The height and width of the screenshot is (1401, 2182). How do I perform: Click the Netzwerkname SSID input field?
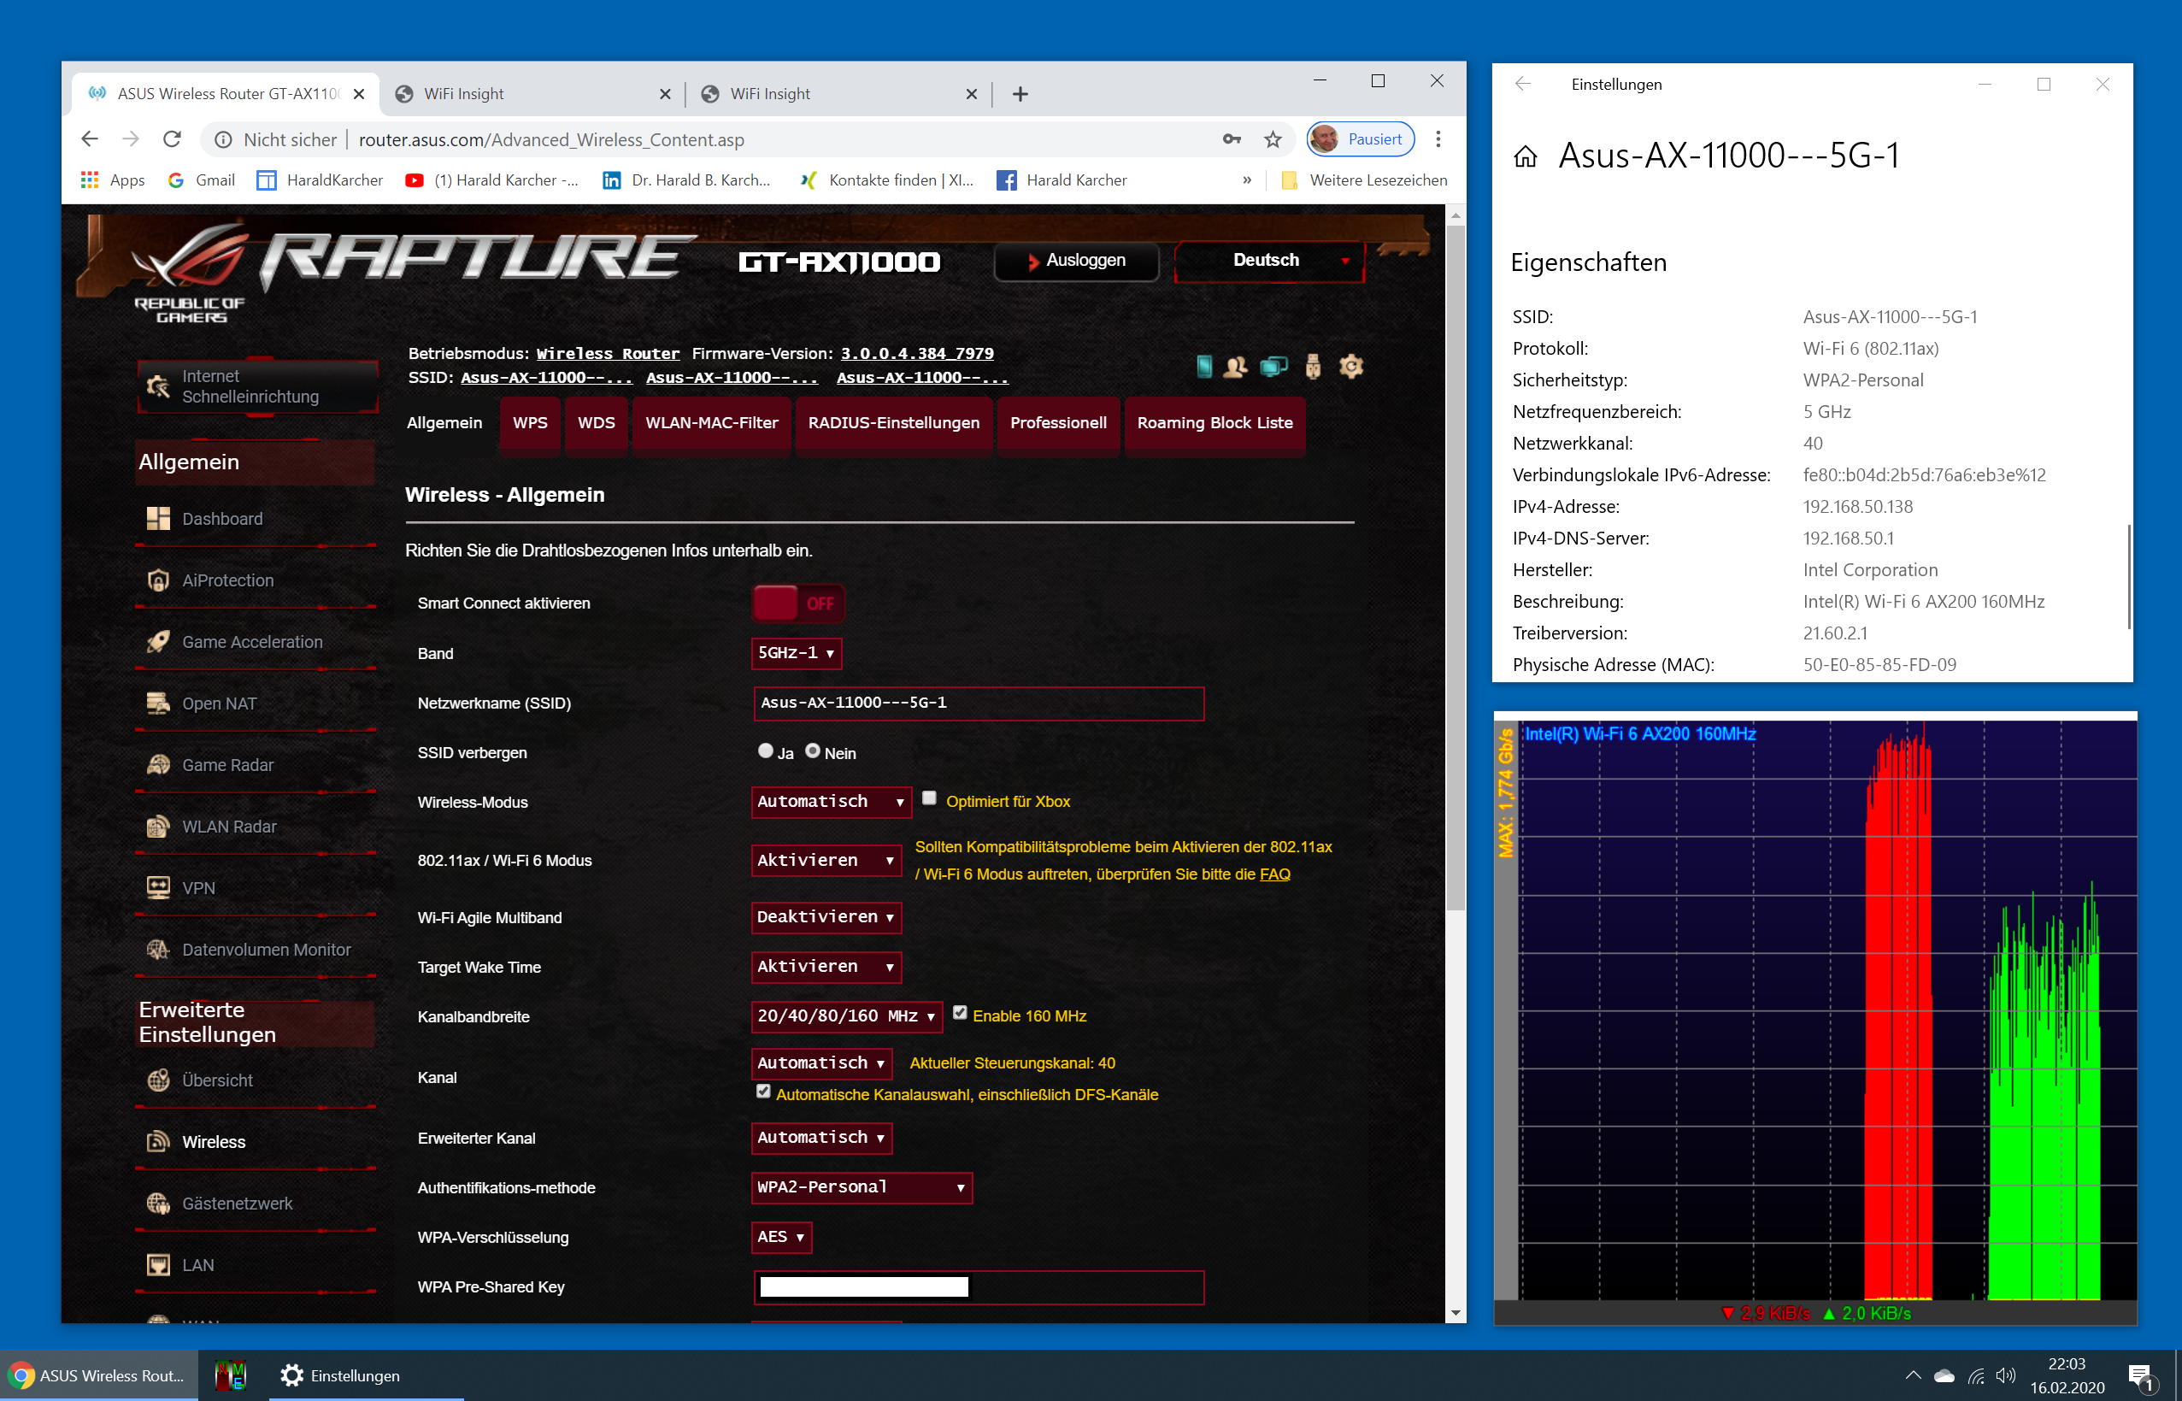pos(978,703)
